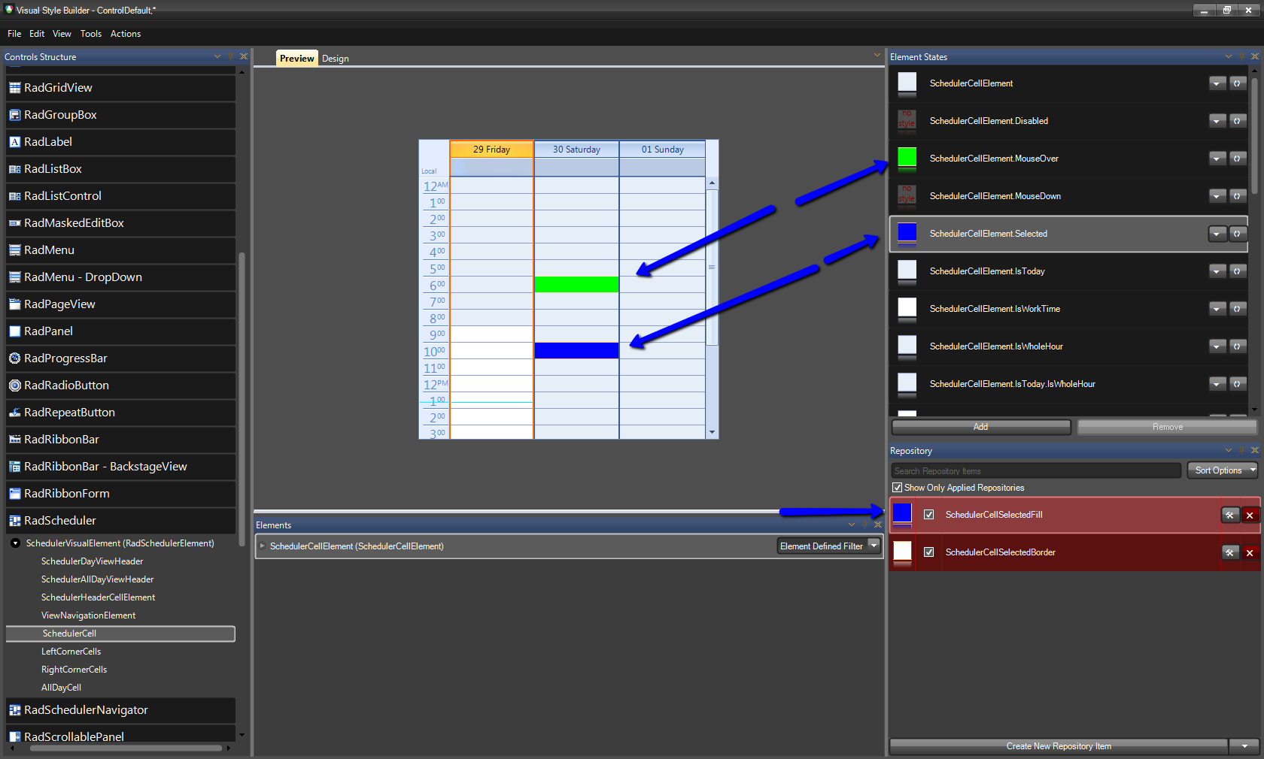
Task: Select the AllDayCell tree item
Action: click(x=61, y=688)
